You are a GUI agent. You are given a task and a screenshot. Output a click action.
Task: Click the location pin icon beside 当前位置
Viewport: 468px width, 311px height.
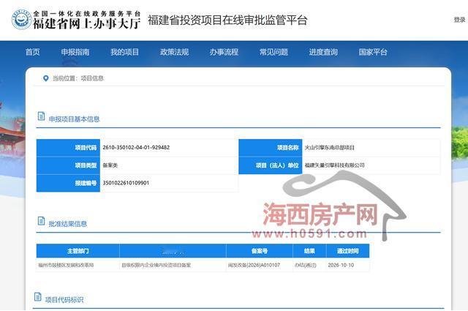45,78
